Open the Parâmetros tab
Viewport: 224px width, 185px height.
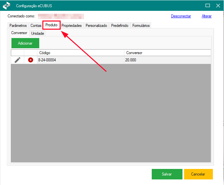pyautogui.click(x=18, y=26)
